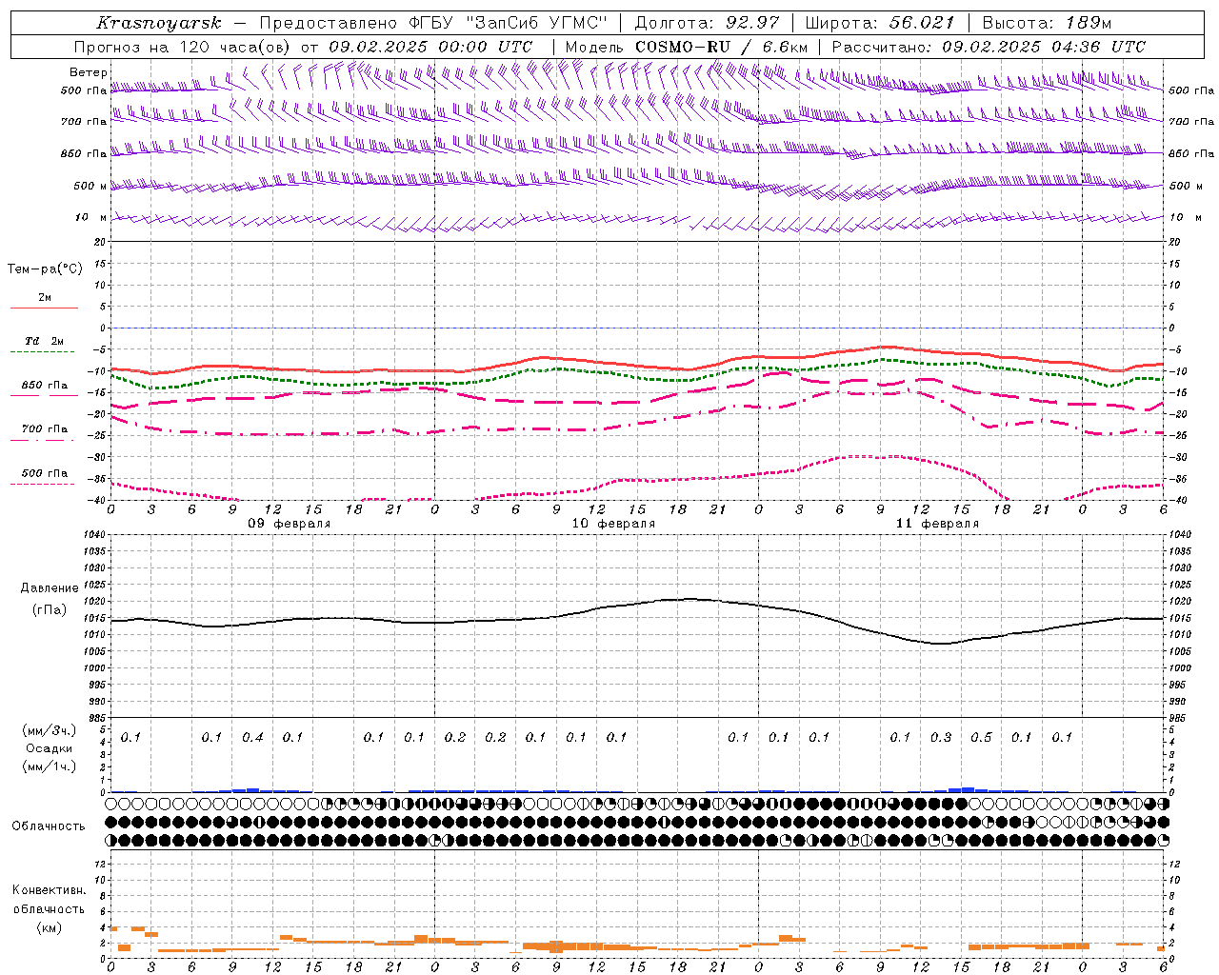Click the '(мм/3ч.)' precipitation unit label
This screenshot has width=1219, height=975.
[x=50, y=730]
